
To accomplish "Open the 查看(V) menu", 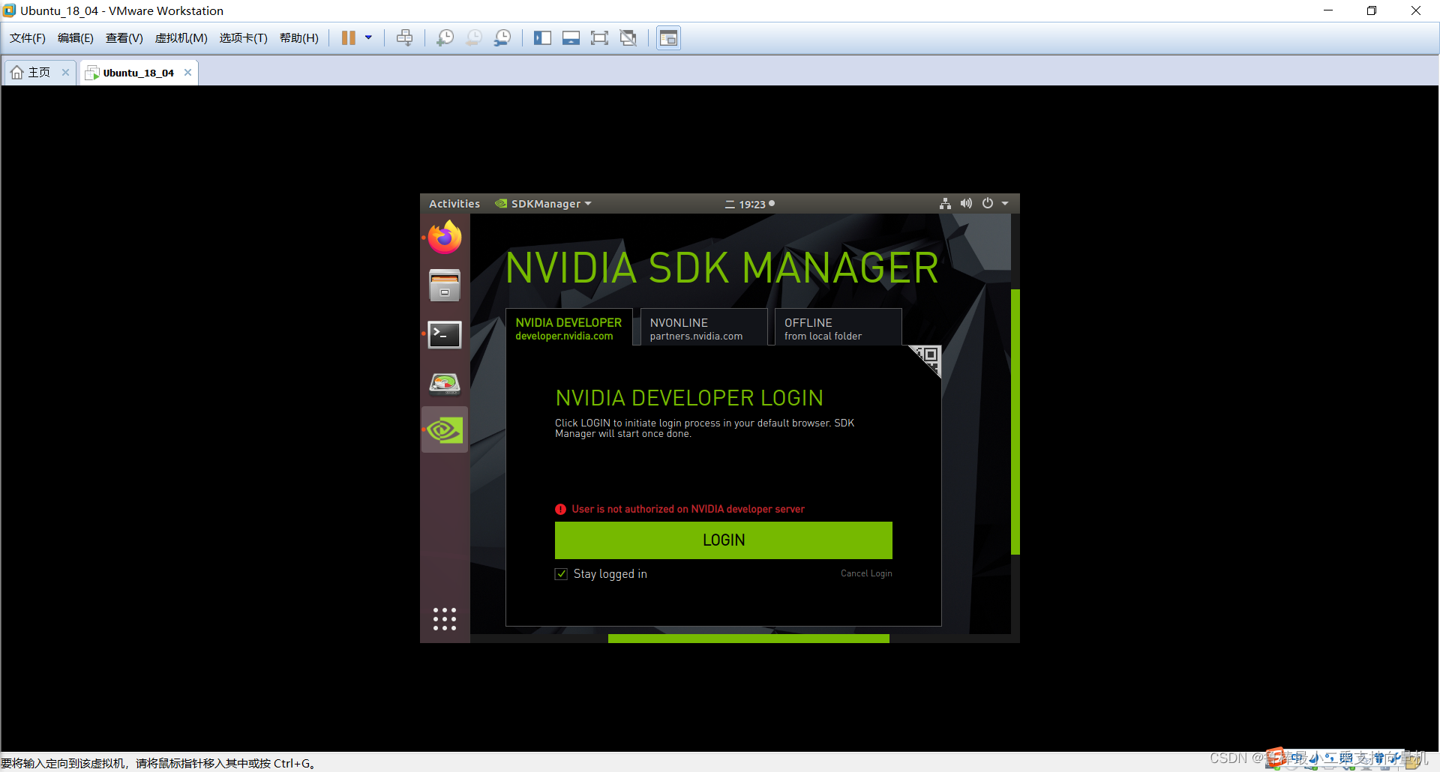I will point(124,38).
